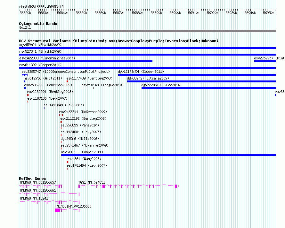
Task: Click the esv2177489 (Bentley2008) label
Action: pos(89,78)
